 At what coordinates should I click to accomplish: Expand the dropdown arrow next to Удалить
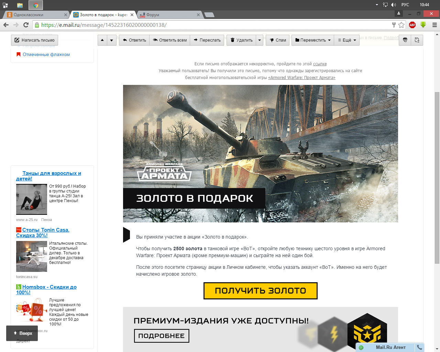pos(260,40)
